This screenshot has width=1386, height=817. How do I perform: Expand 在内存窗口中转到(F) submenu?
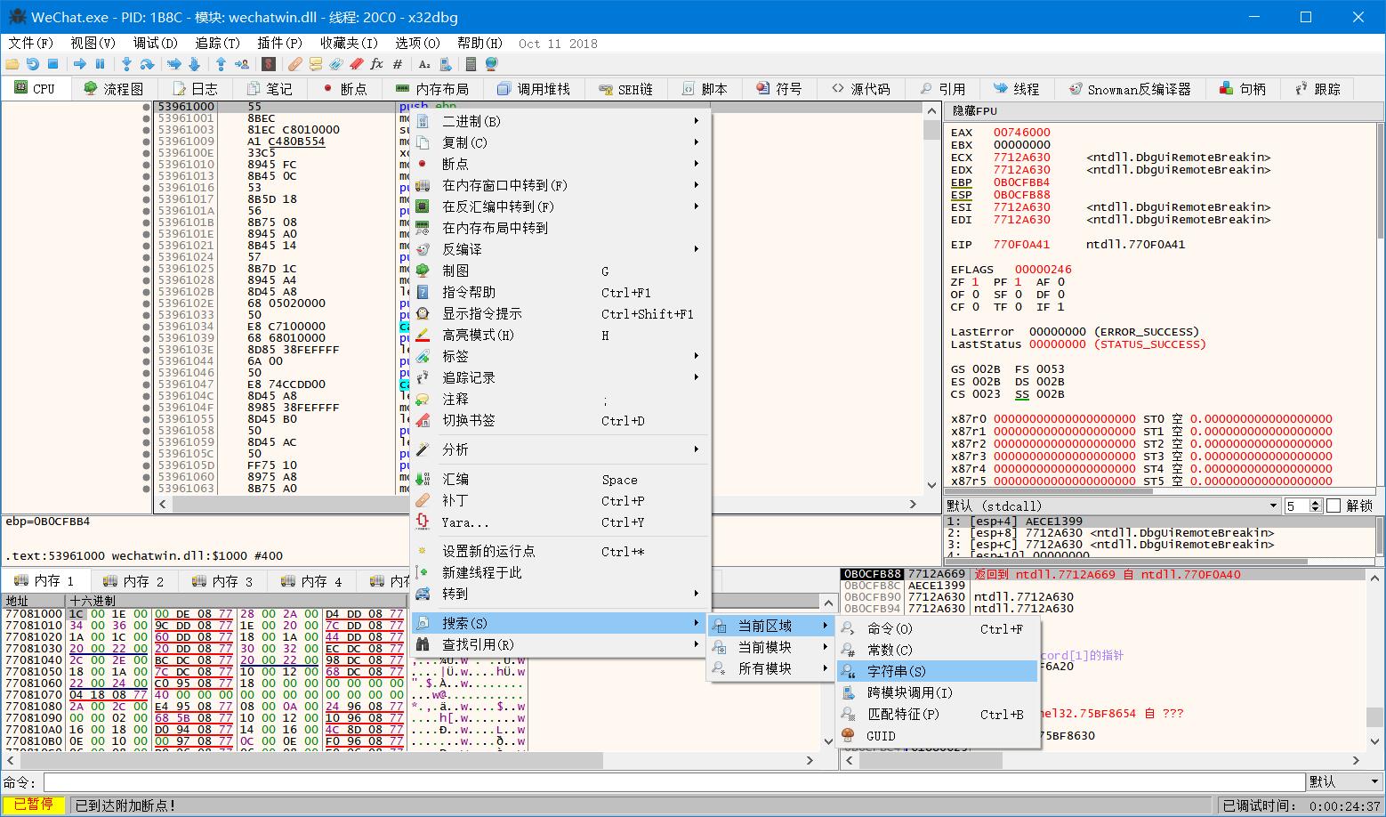(560, 185)
